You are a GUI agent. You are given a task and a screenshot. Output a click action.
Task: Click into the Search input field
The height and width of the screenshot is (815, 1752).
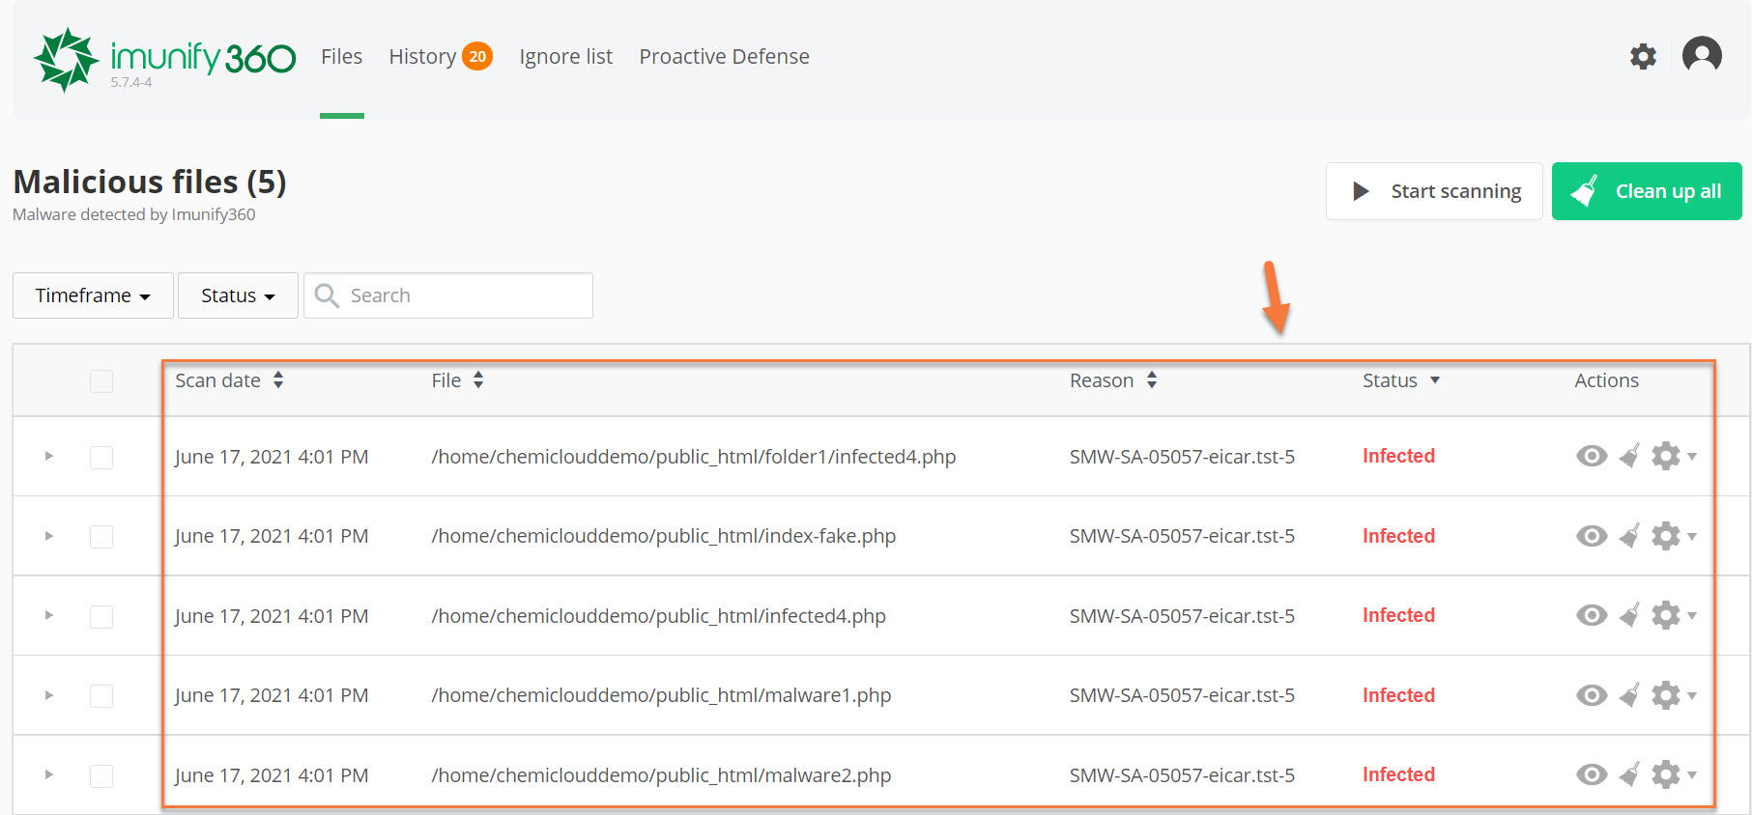464,295
